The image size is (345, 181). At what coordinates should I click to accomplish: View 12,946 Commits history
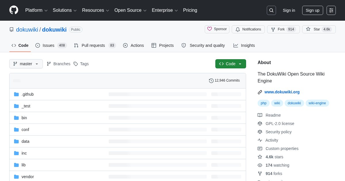click(225, 80)
